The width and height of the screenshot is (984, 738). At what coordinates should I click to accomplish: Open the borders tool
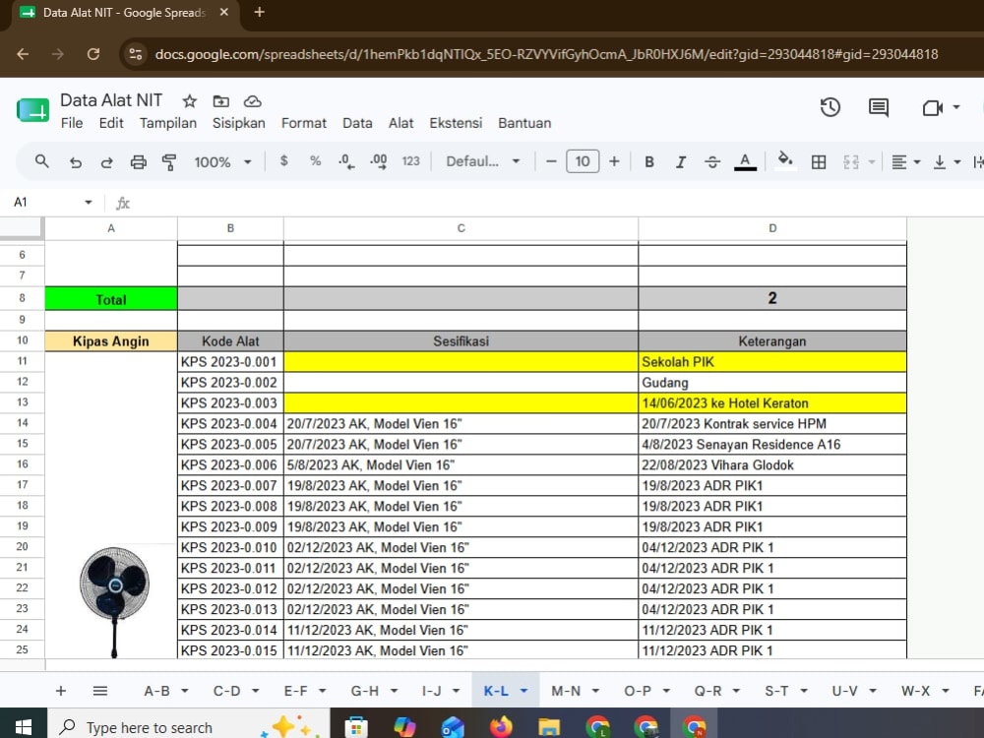(819, 162)
